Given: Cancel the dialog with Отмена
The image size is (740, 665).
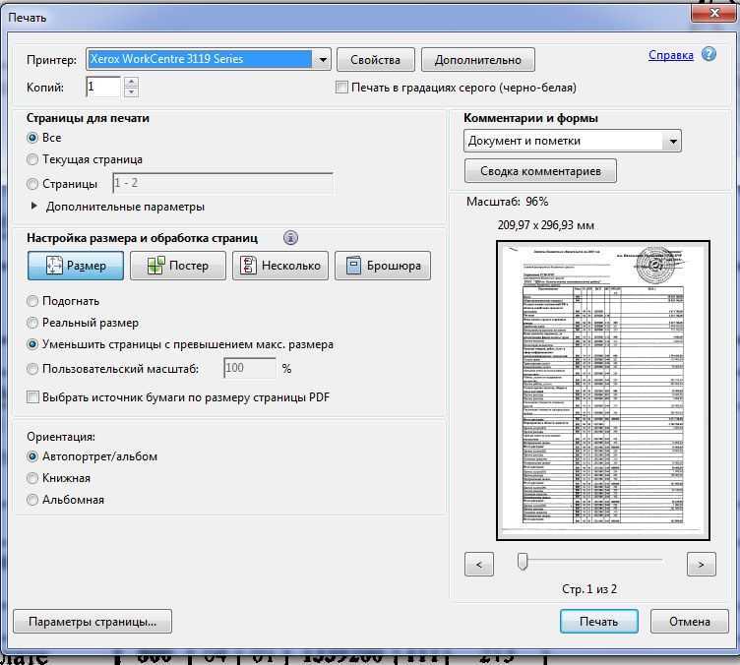Looking at the screenshot, I should 690,622.
